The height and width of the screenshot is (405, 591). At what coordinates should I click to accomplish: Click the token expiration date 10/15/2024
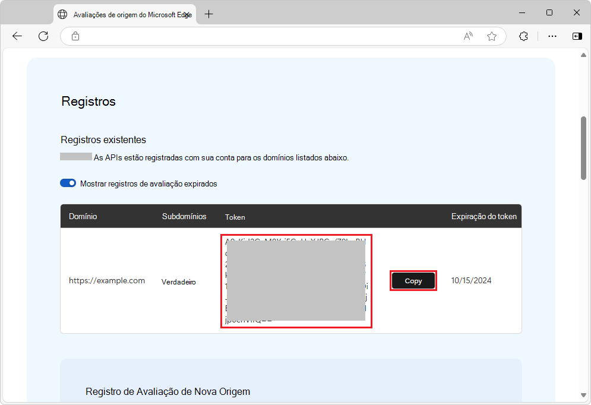(471, 280)
